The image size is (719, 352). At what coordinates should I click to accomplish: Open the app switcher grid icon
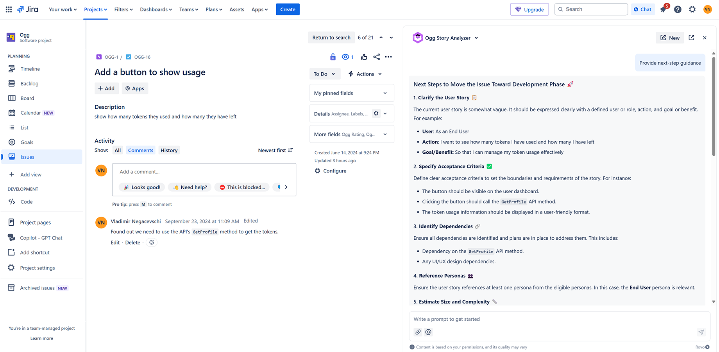(9, 9)
